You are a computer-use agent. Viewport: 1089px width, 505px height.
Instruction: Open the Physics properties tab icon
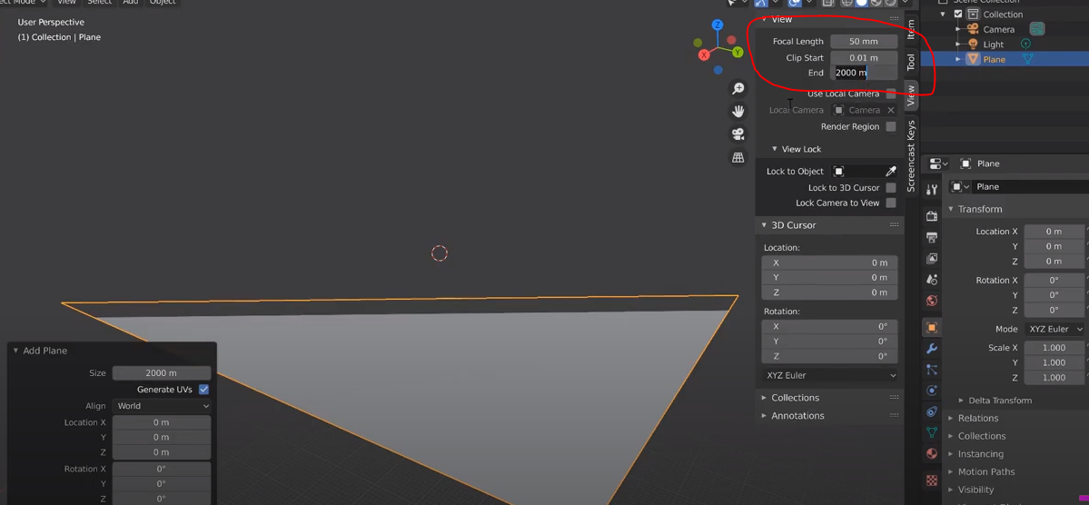932,391
